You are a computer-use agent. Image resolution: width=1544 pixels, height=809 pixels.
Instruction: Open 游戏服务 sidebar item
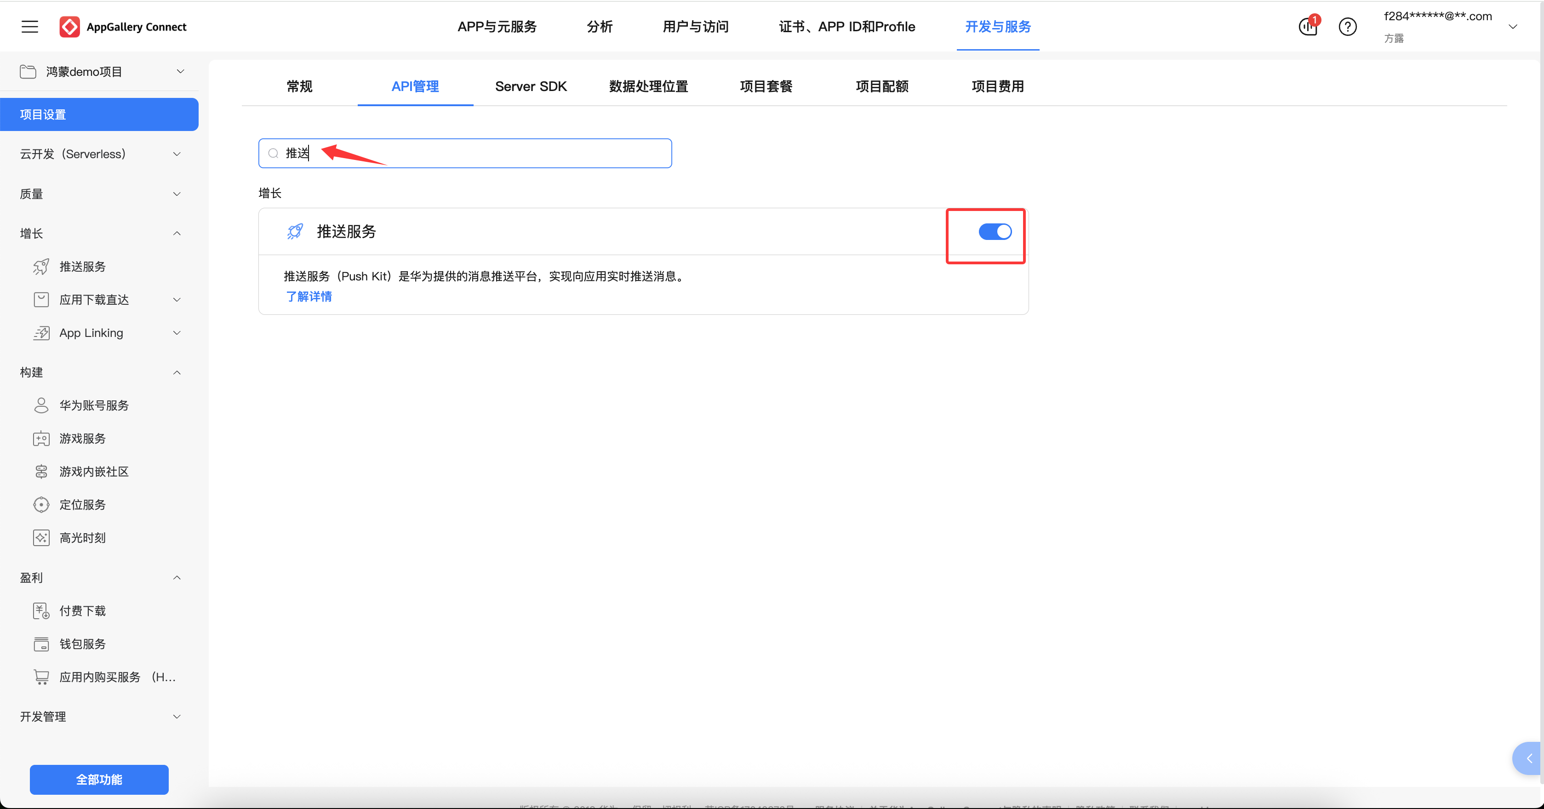point(82,439)
